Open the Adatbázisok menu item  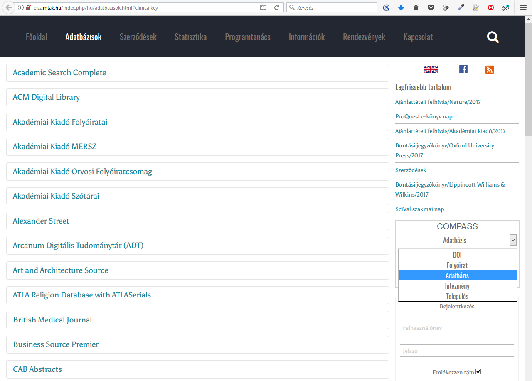point(84,37)
